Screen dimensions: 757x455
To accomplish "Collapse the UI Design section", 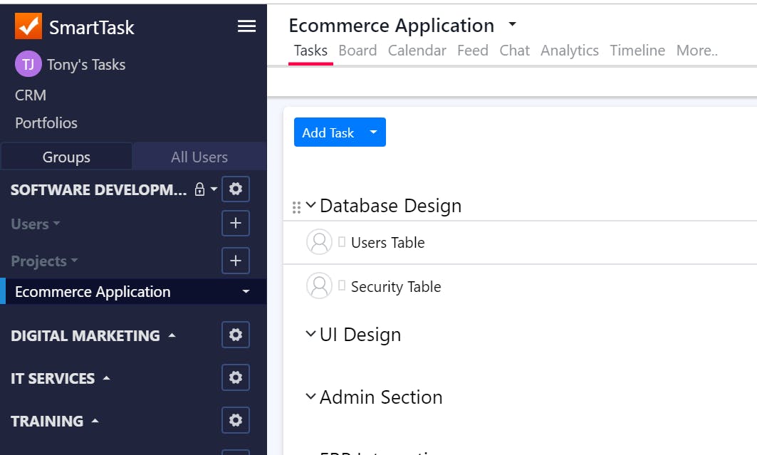I will pyautogui.click(x=310, y=334).
